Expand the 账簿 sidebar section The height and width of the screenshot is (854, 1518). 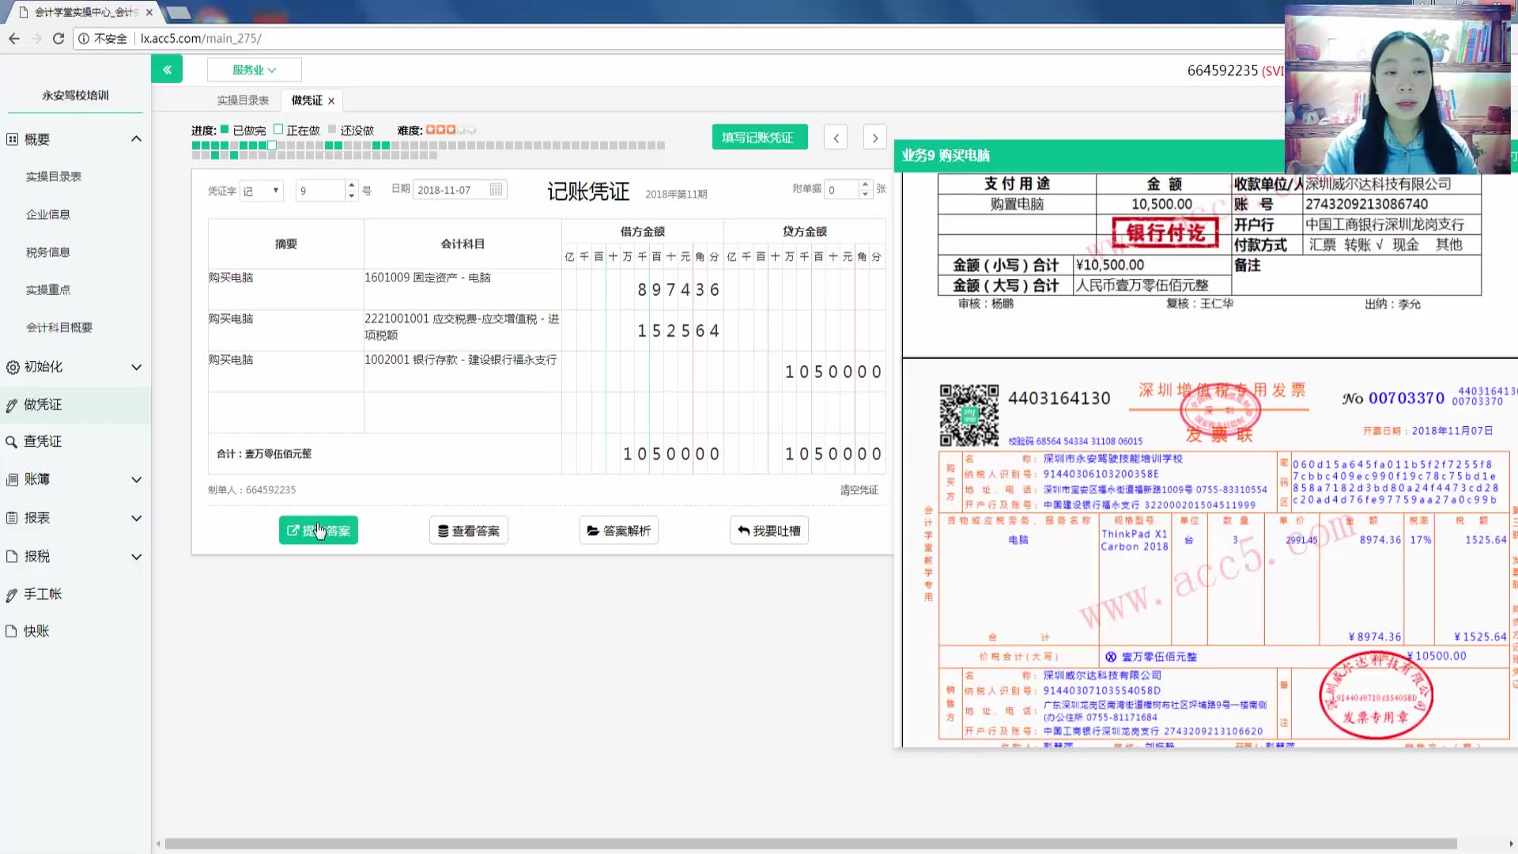[136, 479]
